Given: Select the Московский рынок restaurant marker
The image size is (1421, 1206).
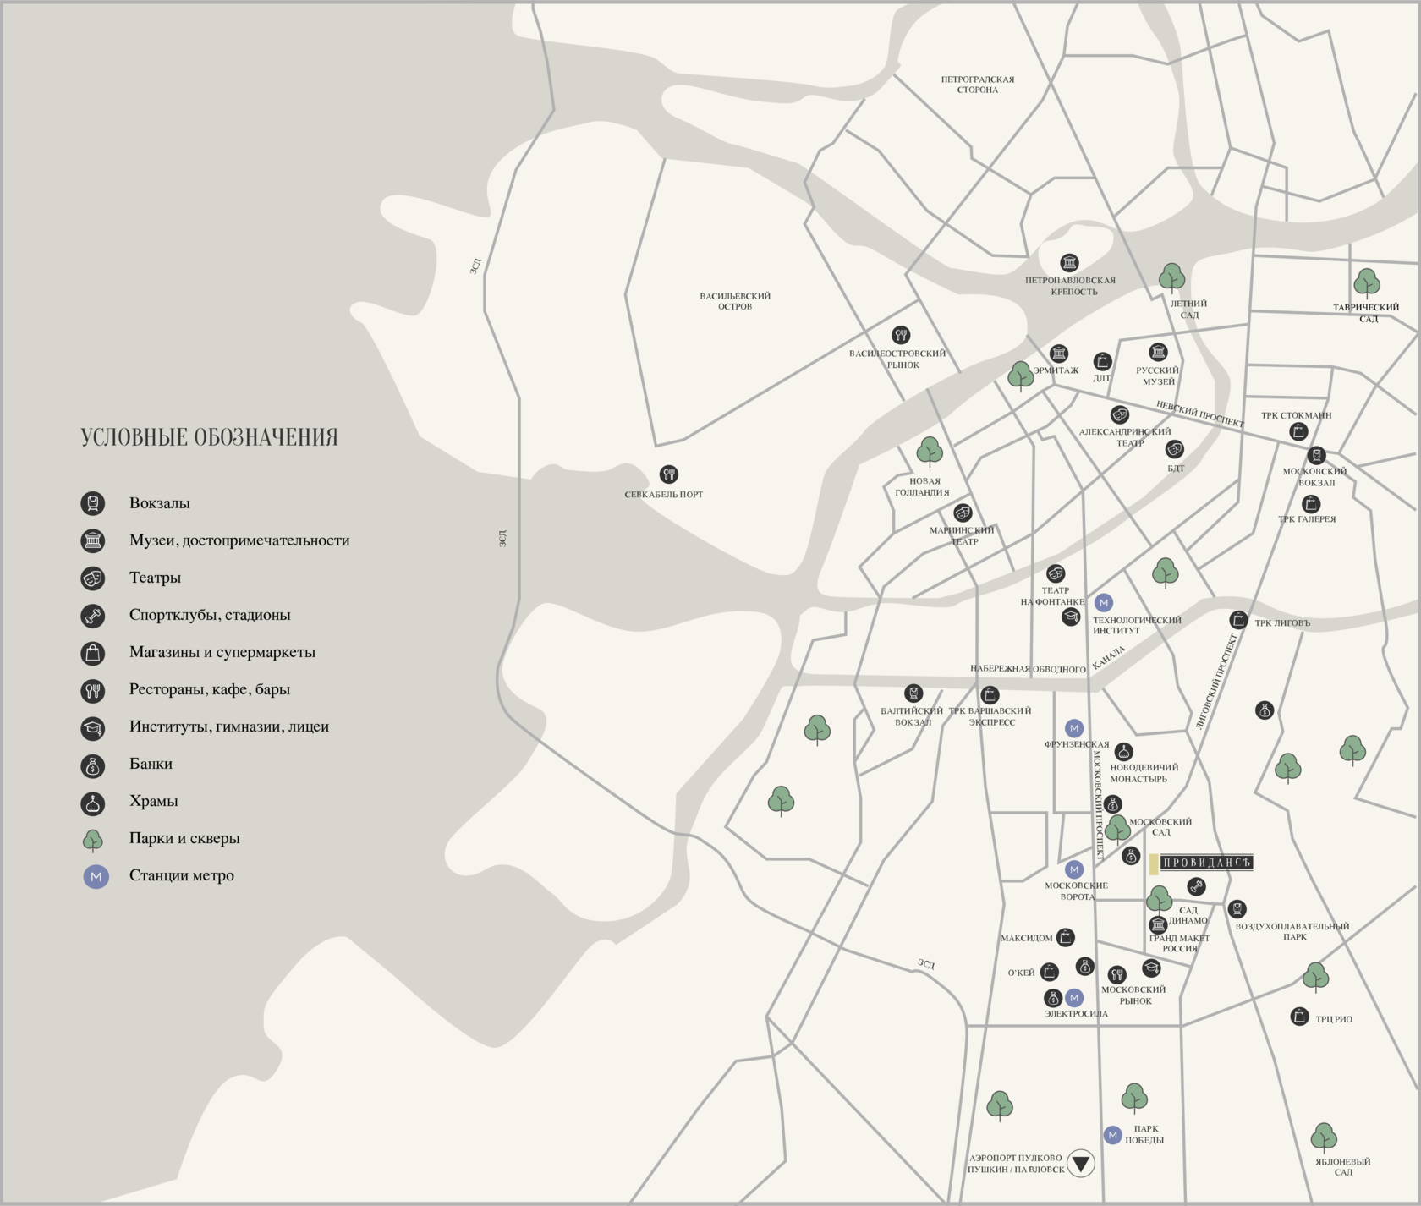Looking at the screenshot, I should (1117, 974).
